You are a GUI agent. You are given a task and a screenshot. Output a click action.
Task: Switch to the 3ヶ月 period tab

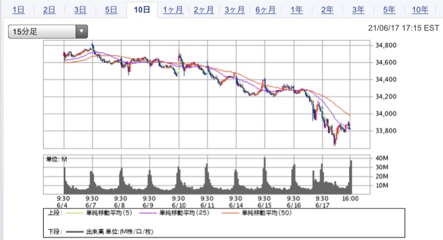point(234,10)
